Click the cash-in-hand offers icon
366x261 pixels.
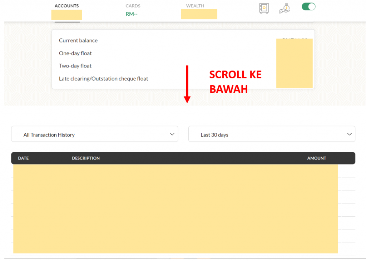[x=284, y=8]
